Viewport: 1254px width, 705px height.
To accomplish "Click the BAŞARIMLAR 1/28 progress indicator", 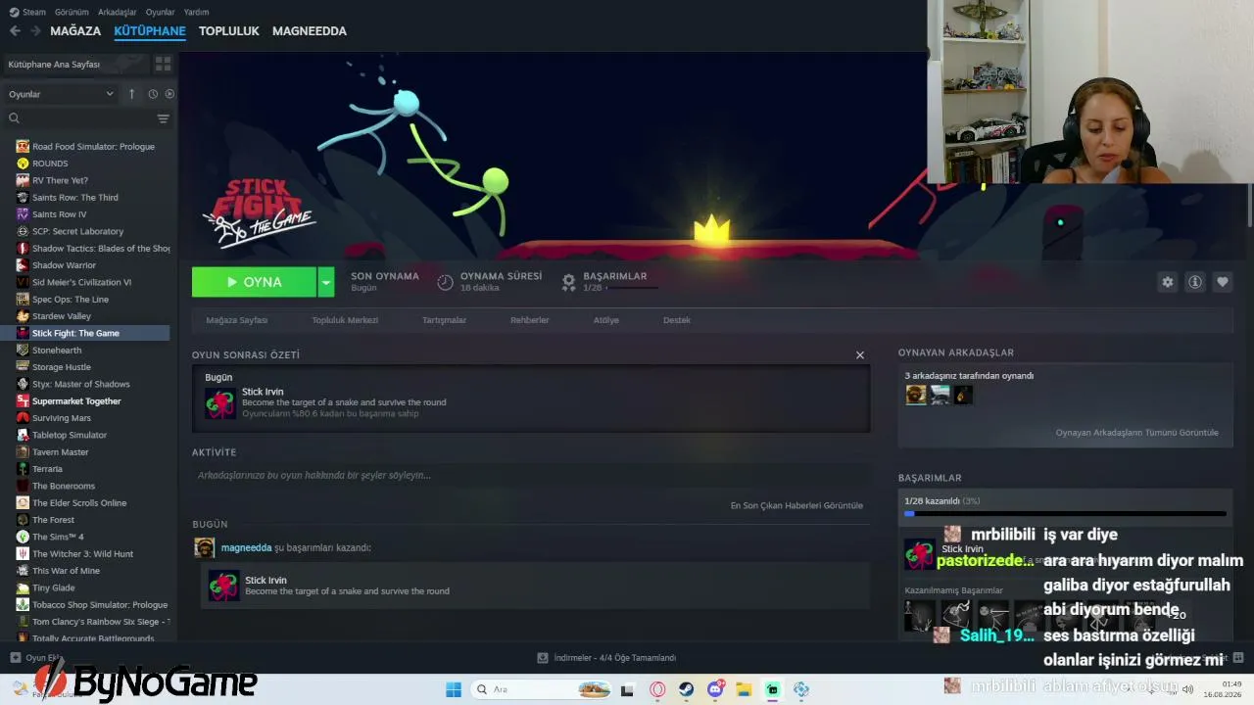I will click(608, 282).
